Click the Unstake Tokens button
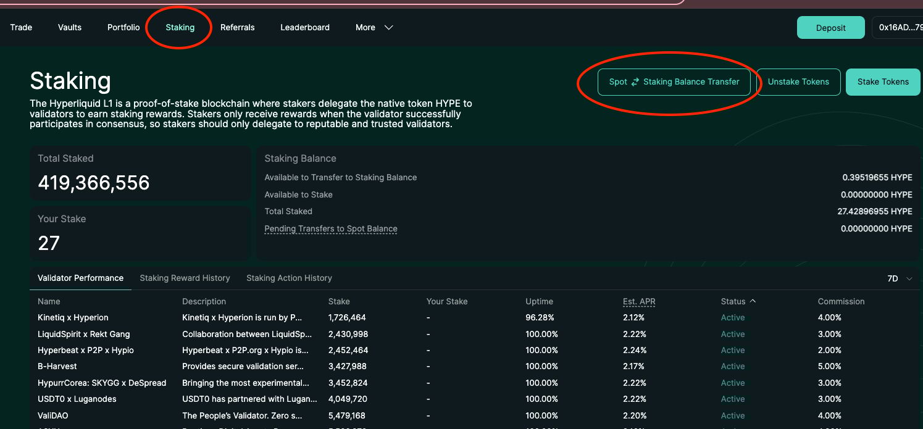 (798, 82)
